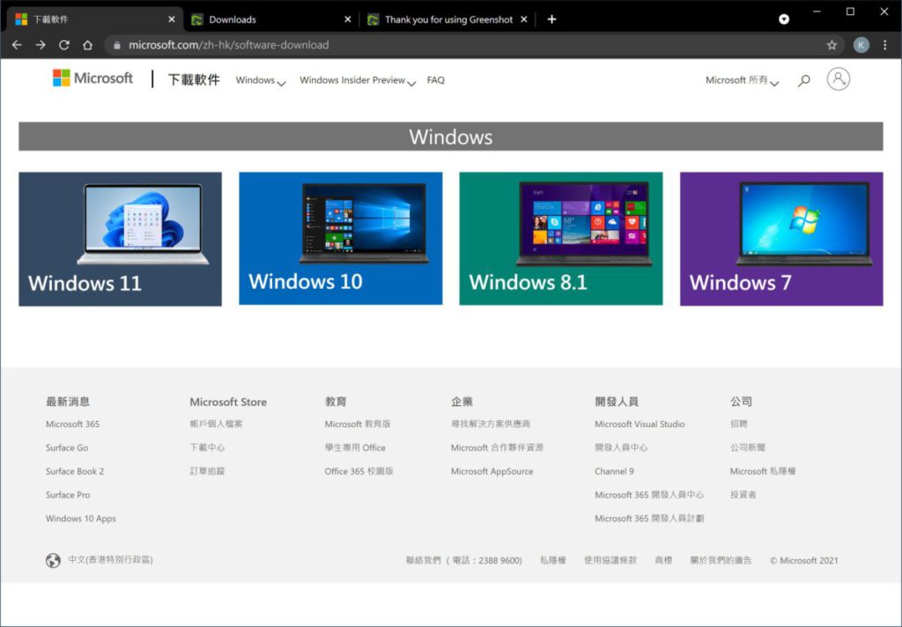Open the Channel 9 link

[x=614, y=471]
